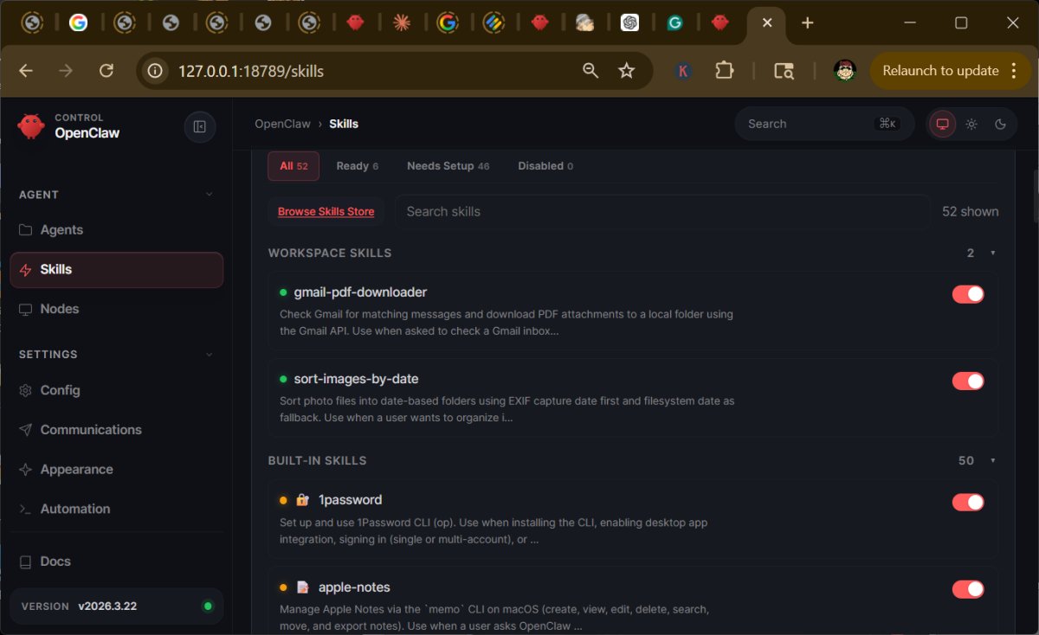This screenshot has width=1039, height=635.
Task: Click Relaunch to update button
Action: [x=940, y=71]
